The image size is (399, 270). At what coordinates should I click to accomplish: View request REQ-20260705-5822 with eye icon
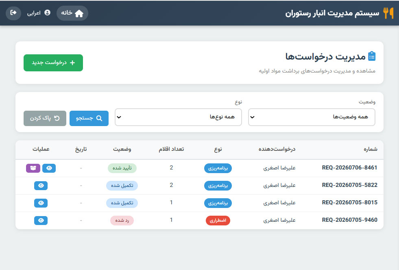[x=41, y=186]
